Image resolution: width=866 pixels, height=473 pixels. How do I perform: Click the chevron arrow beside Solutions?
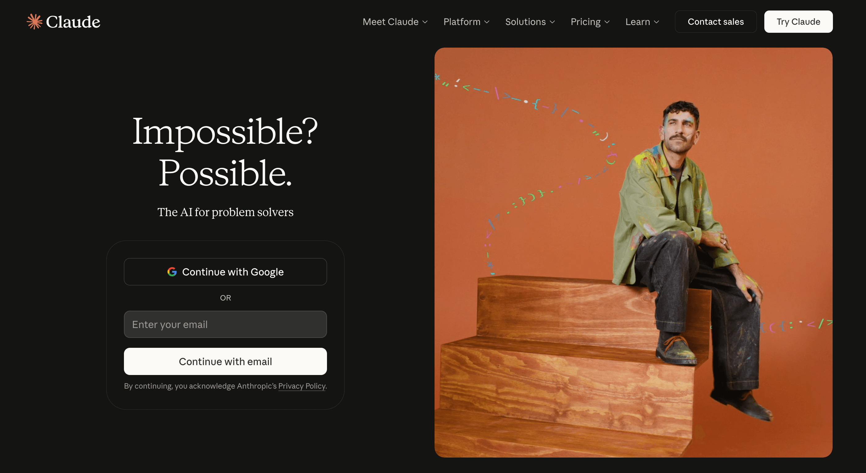click(x=552, y=22)
